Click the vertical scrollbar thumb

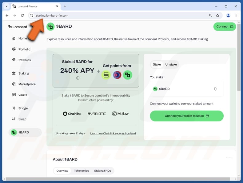click(239, 57)
